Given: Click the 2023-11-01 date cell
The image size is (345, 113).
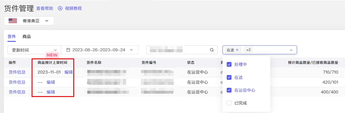Looking at the screenshot, I should pyautogui.click(x=49, y=72).
